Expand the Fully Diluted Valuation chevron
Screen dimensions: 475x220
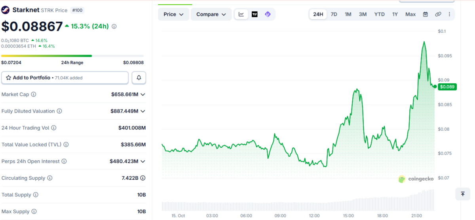pyautogui.click(x=143, y=111)
